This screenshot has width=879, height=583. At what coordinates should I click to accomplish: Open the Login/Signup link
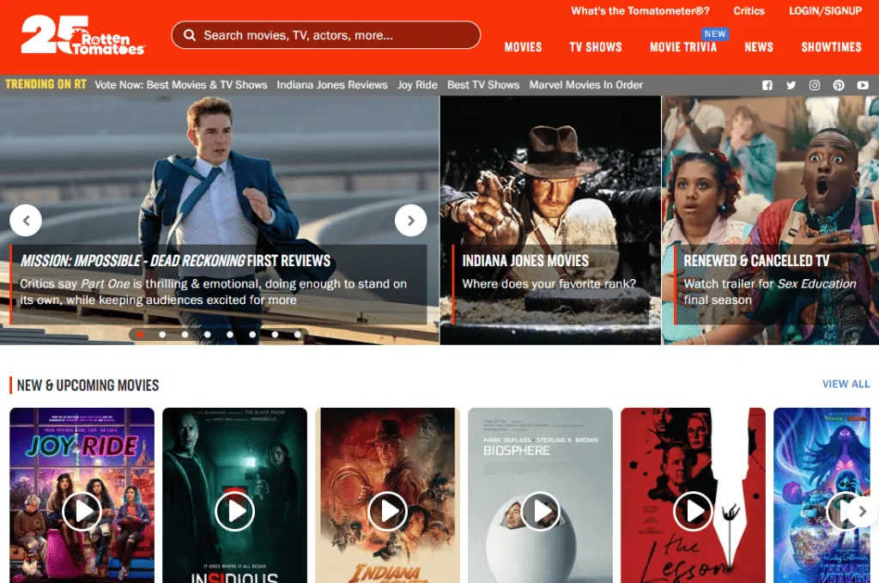825,11
